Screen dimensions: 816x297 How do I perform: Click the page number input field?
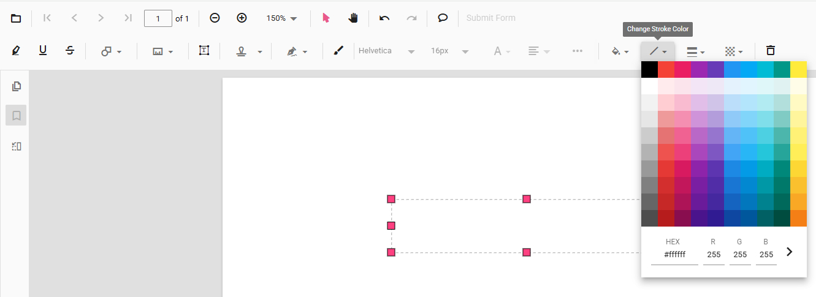(158, 18)
